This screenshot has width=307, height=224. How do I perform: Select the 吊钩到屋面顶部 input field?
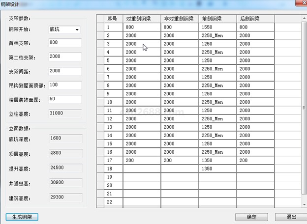pyautogui.click(x=65, y=85)
